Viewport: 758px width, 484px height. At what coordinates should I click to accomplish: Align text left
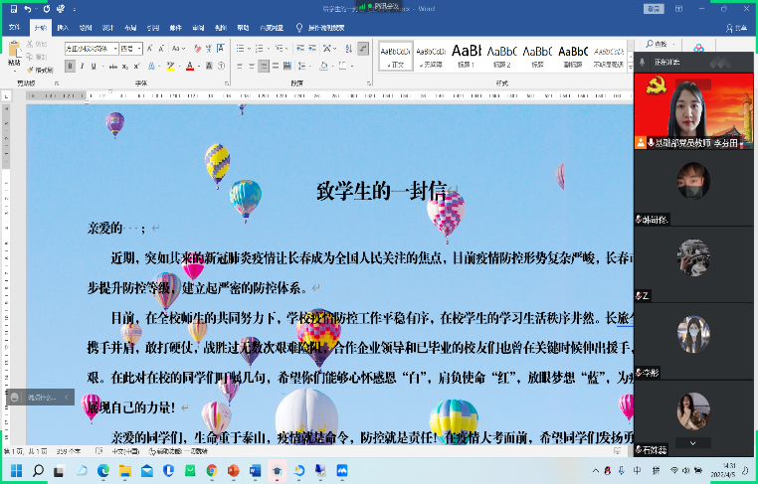click(x=240, y=66)
